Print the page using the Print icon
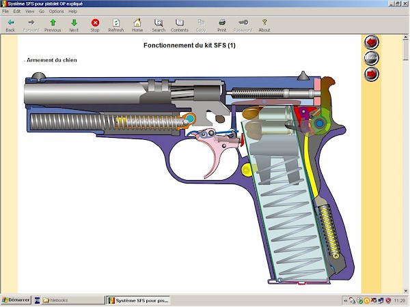 pyautogui.click(x=222, y=25)
